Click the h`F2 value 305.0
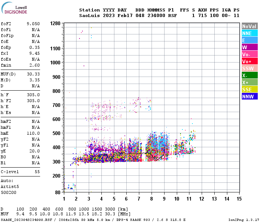This screenshot has width=260, height=222. [x=33, y=101]
